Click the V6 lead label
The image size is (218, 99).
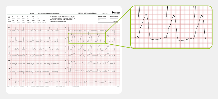[x=65, y=69]
